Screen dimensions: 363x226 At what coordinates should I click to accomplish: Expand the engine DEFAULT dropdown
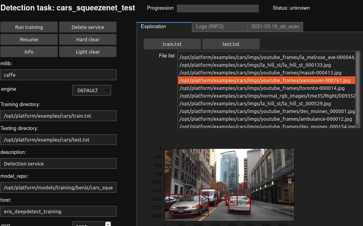pyautogui.click(x=92, y=90)
